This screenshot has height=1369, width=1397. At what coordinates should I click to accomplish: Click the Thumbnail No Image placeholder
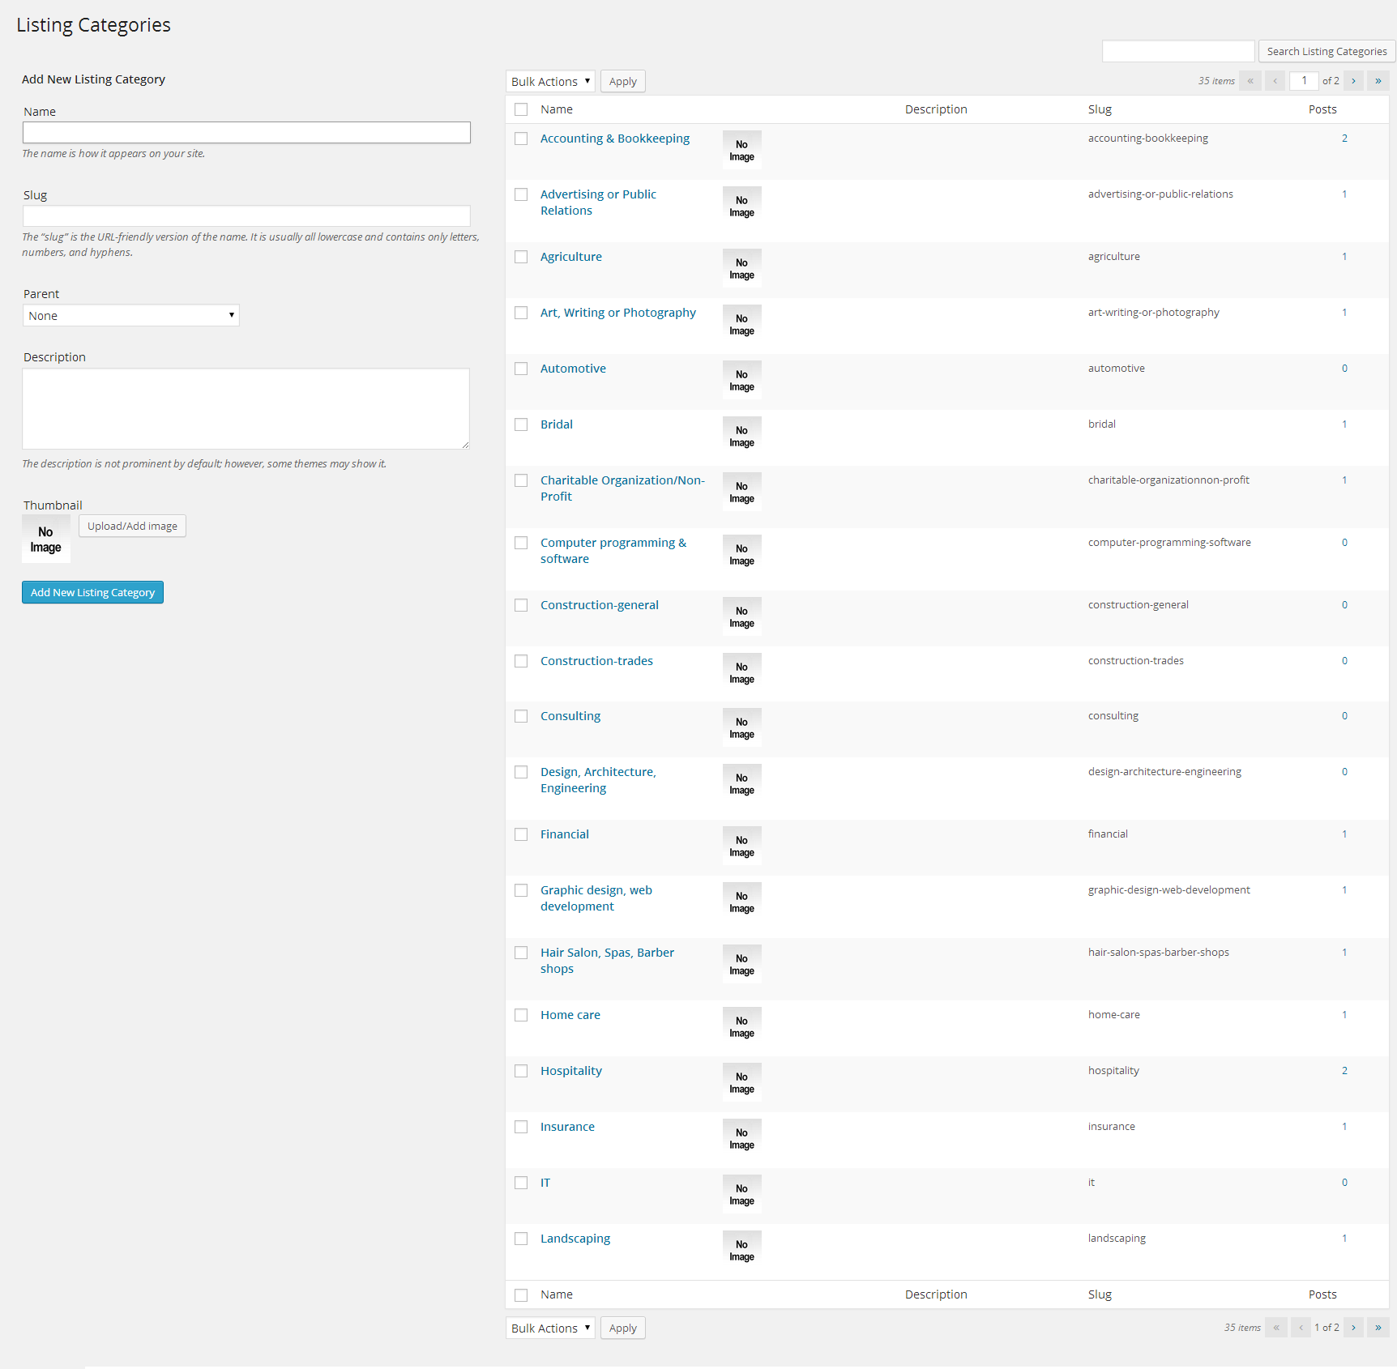coord(46,539)
